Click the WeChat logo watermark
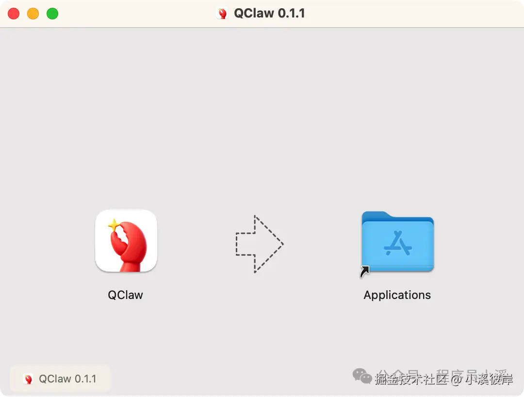Viewport: 524px width, 397px height. coord(362,376)
